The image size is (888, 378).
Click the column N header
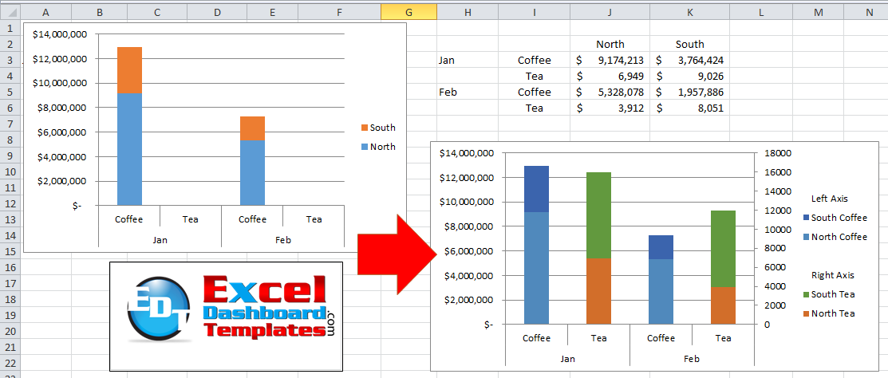pos(869,12)
